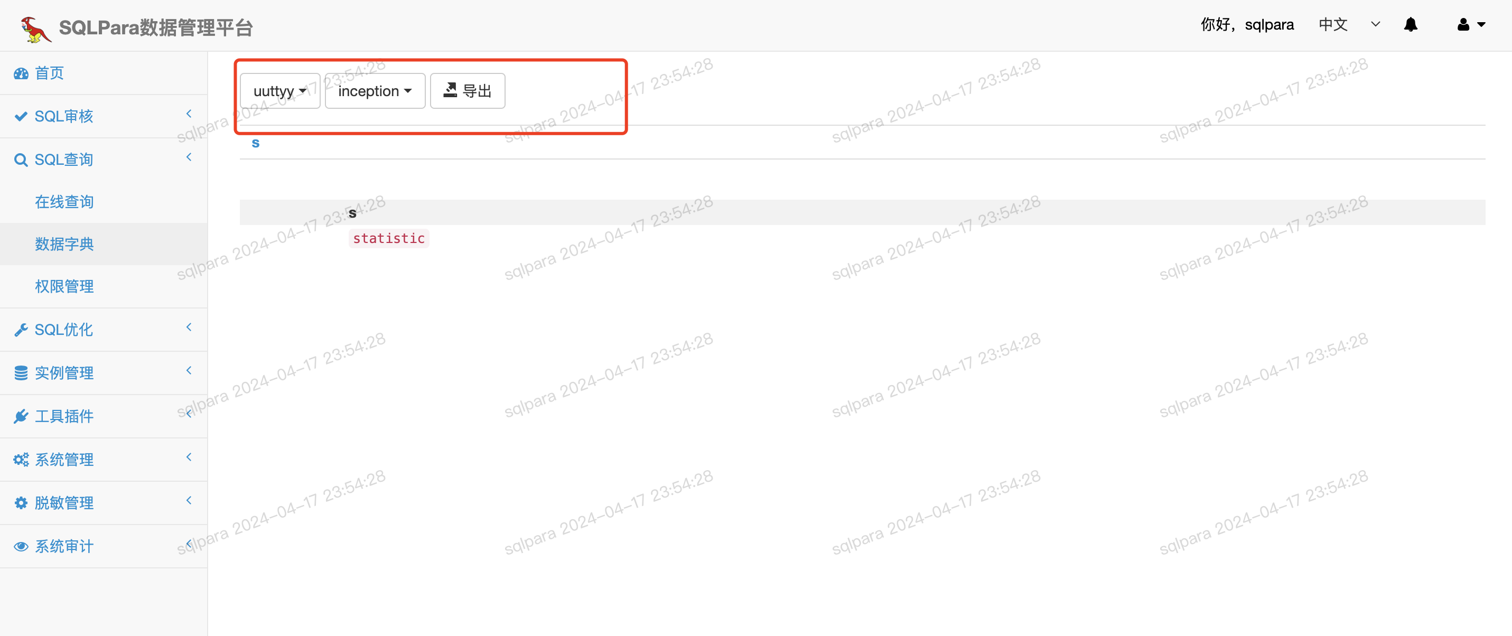This screenshot has height=636, width=1512.
Task: Click the plug icon for 工具插件
Action: coord(21,417)
